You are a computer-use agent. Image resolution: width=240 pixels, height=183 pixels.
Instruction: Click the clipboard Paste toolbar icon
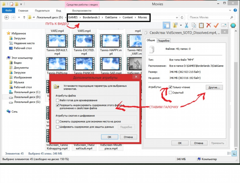pos(201,25)
